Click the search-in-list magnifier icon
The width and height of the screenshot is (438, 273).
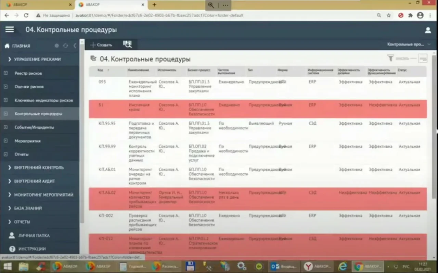click(x=127, y=45)
